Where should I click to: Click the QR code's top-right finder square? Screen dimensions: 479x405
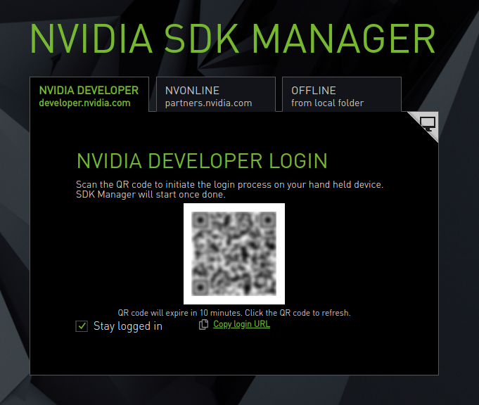coord(269,219)
